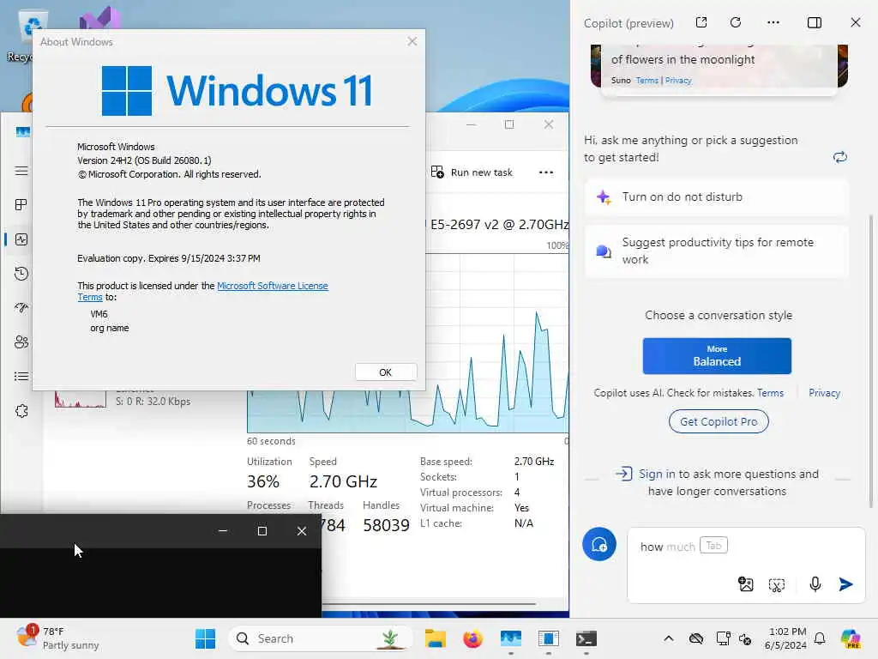
Task: Select 'Turn on do not disturb' suggestion
Action: [x=716, y=196]
